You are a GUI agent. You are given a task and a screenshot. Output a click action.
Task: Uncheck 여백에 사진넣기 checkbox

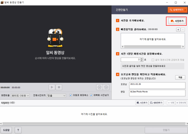click(x=91, y=95)
